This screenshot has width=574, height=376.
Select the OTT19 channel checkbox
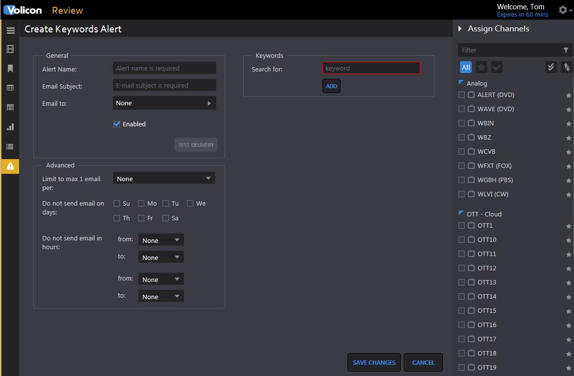tap(461, 367)
